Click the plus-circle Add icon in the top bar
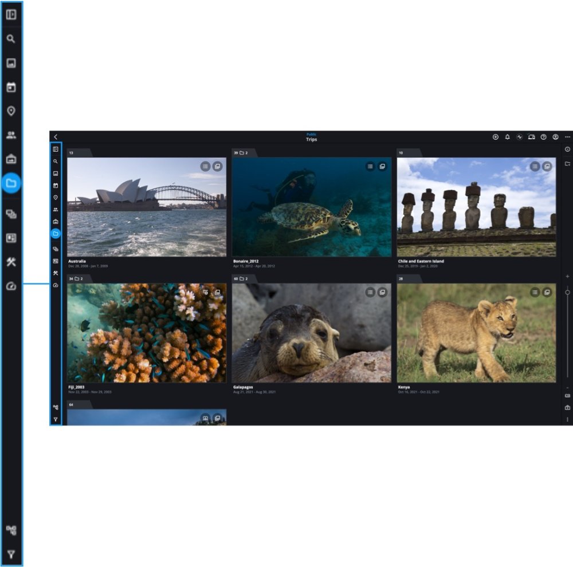Viewport: 573px width, 567px height. pyautogui.click(x=496, y=137)
